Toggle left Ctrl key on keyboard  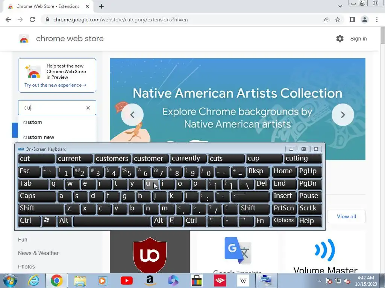coord(29,221)
